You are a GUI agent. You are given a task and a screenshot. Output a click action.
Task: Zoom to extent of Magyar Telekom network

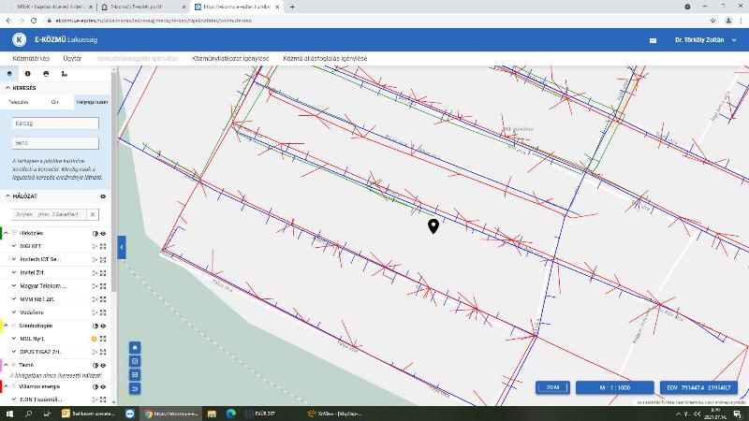tap(103, 286)
